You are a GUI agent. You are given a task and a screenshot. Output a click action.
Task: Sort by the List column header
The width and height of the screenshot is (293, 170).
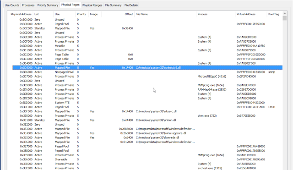click(x=37, y=14)
